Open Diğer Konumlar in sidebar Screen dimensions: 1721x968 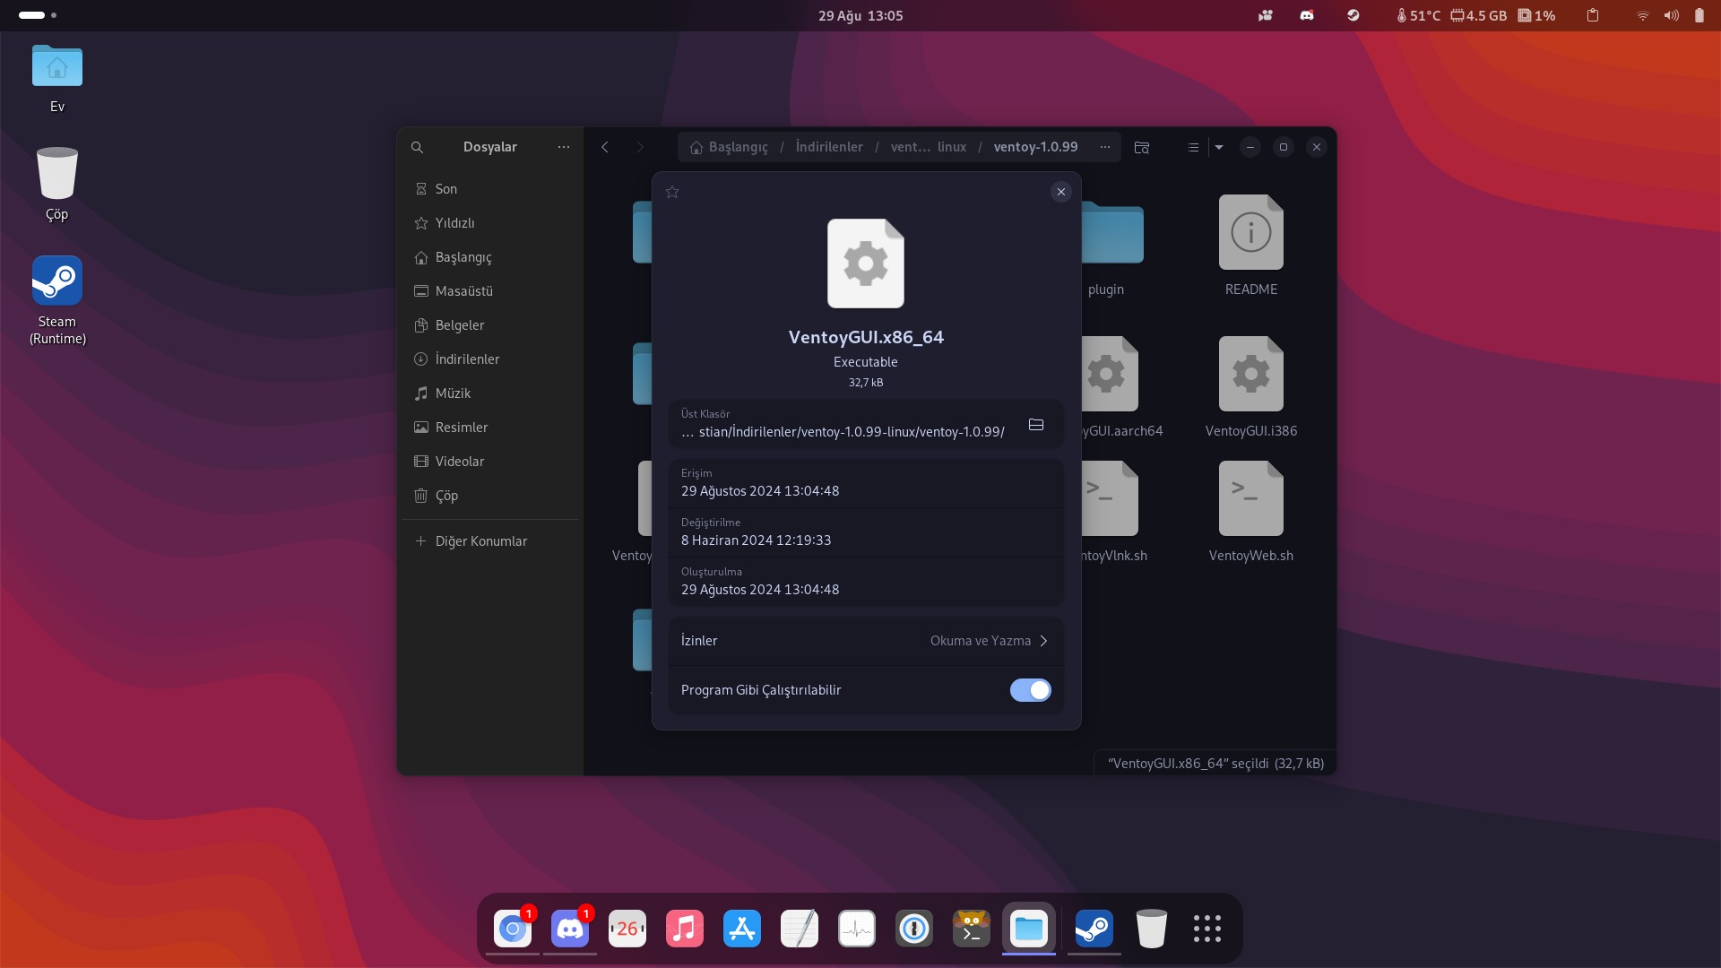click(480, 541)
